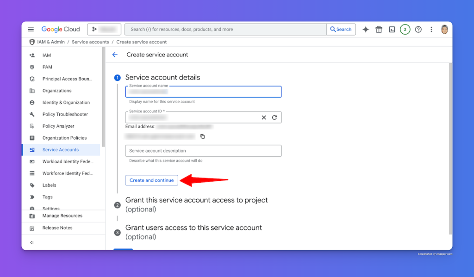Click the Service account description field
The width and height of the screenshot is (474, 277).
[204, 151]
